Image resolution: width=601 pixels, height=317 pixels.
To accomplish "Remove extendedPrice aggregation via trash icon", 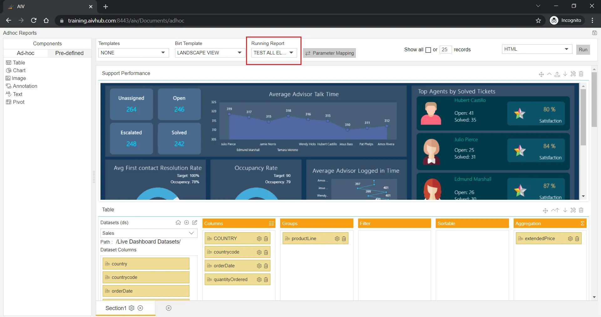I will click(577, 239).
